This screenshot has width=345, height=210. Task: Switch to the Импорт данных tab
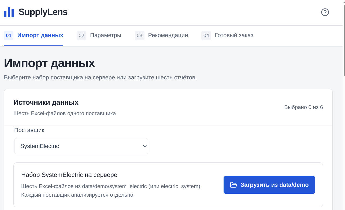[x=34, y=36]
